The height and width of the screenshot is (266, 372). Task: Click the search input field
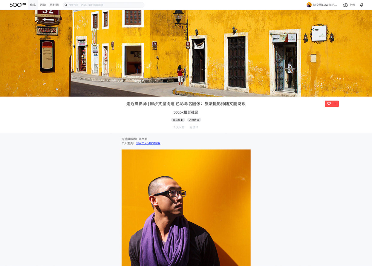(x=103, y=5)
